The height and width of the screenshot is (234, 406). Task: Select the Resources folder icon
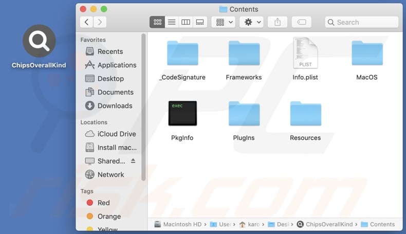[306, 114]
